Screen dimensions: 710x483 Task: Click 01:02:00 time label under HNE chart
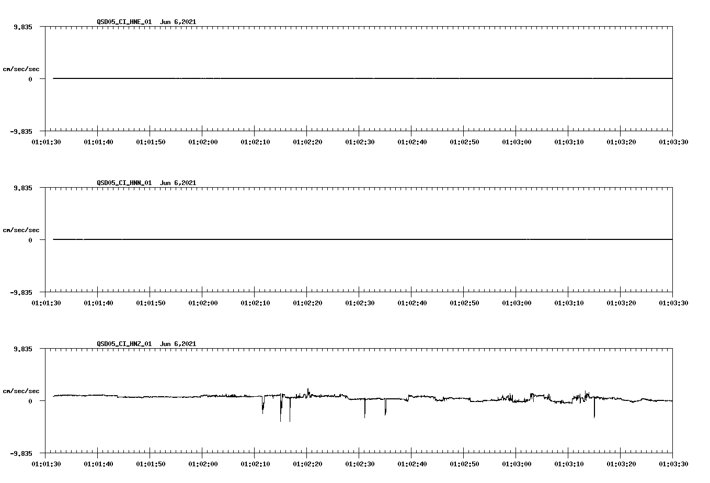[203, 142]
